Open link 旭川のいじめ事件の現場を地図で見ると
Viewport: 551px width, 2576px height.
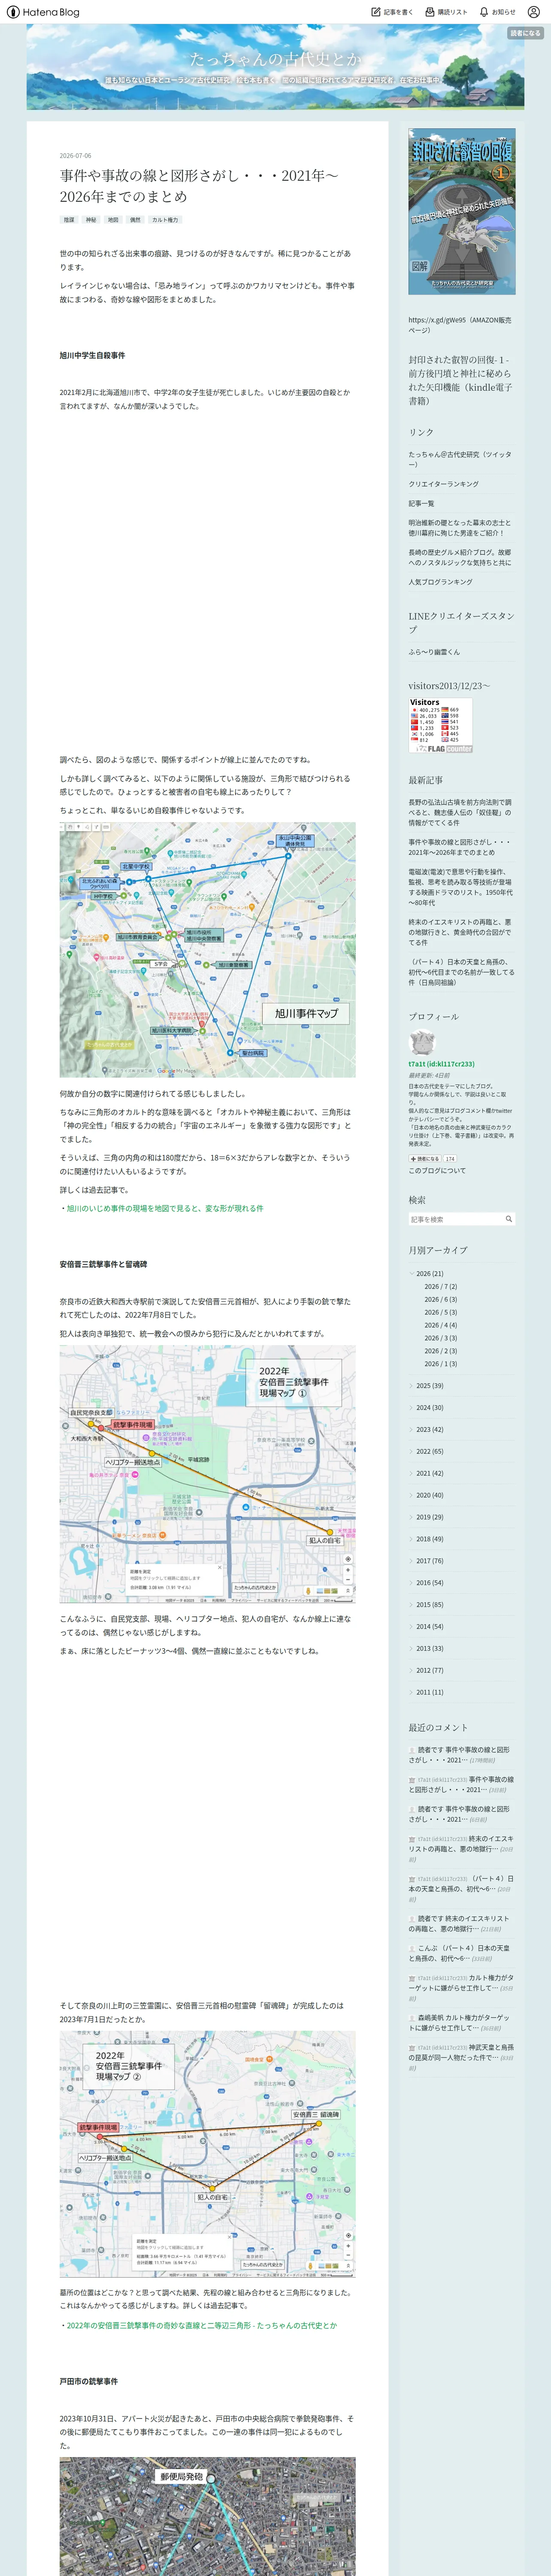165,1208
